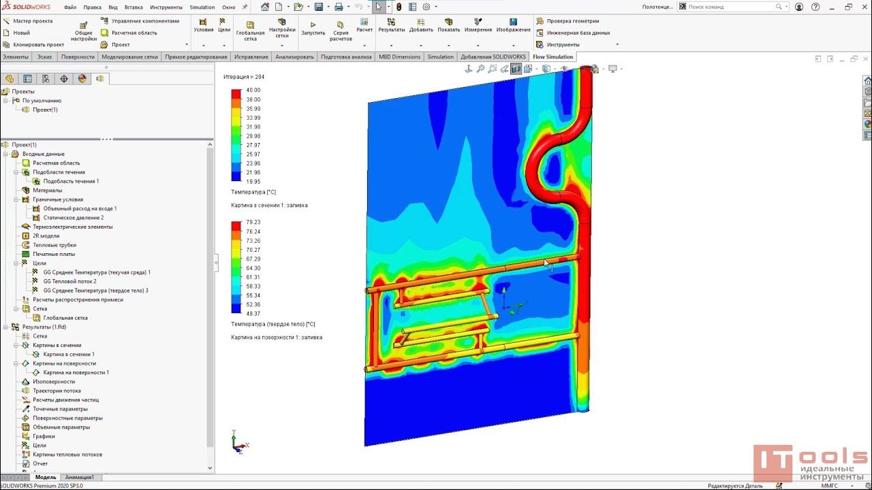872x490 pixels.
Task: Open the DisplayManager tab icon
Action: click(82, 78)
